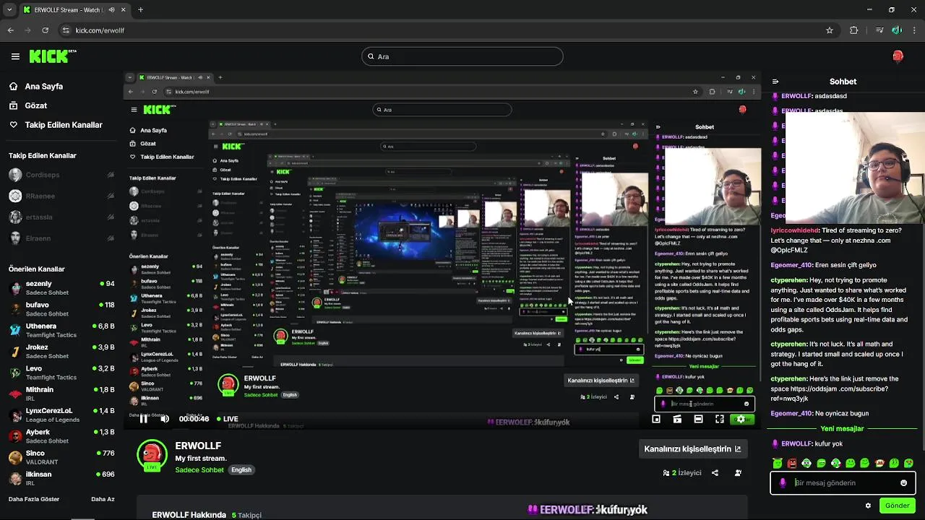The height and width of the screenshot is (520, 925).
Task: Click Daha Az to show fewer
Action: pyautogui.click(x=103, y=499)
